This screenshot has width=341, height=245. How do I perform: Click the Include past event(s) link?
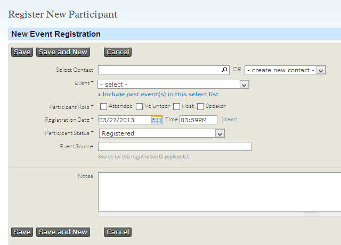(161, 94)
